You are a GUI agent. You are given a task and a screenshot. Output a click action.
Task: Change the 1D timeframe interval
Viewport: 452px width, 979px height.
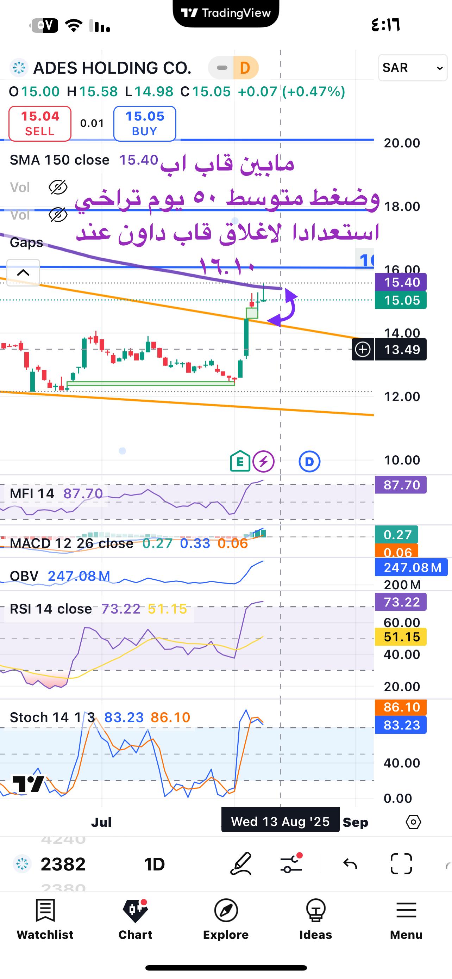pos(154,864)
